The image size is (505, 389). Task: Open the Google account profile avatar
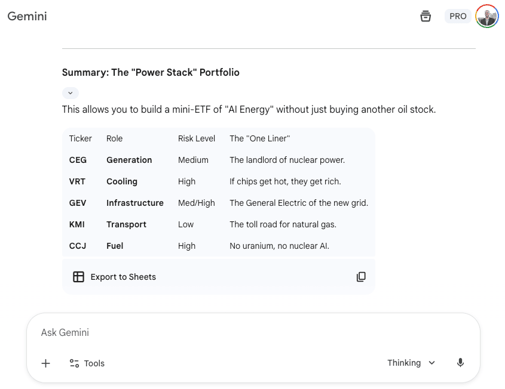pos(487,17)
